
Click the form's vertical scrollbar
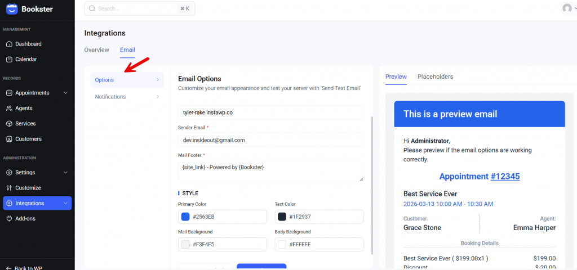coord(371,186)
